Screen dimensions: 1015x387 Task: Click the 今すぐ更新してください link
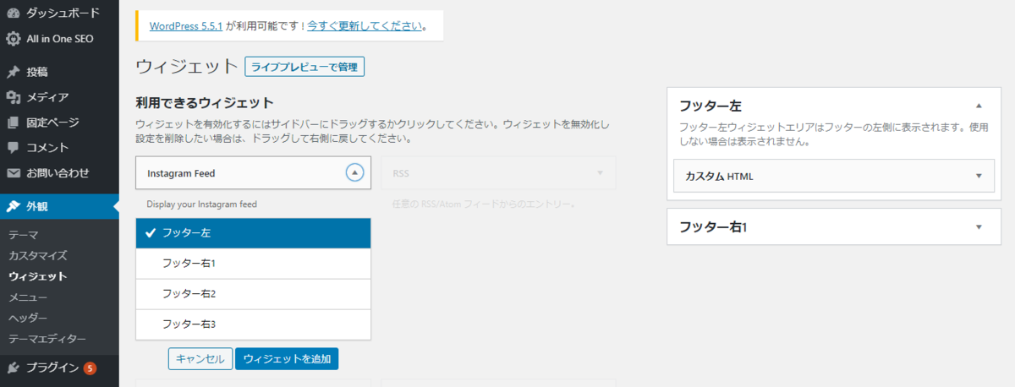click(365, 25)
